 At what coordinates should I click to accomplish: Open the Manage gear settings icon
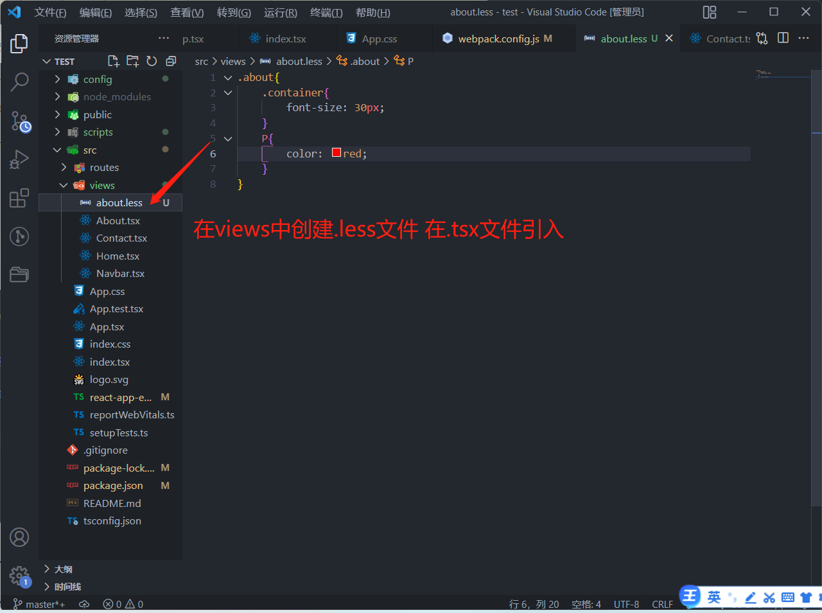pos(19,576)
